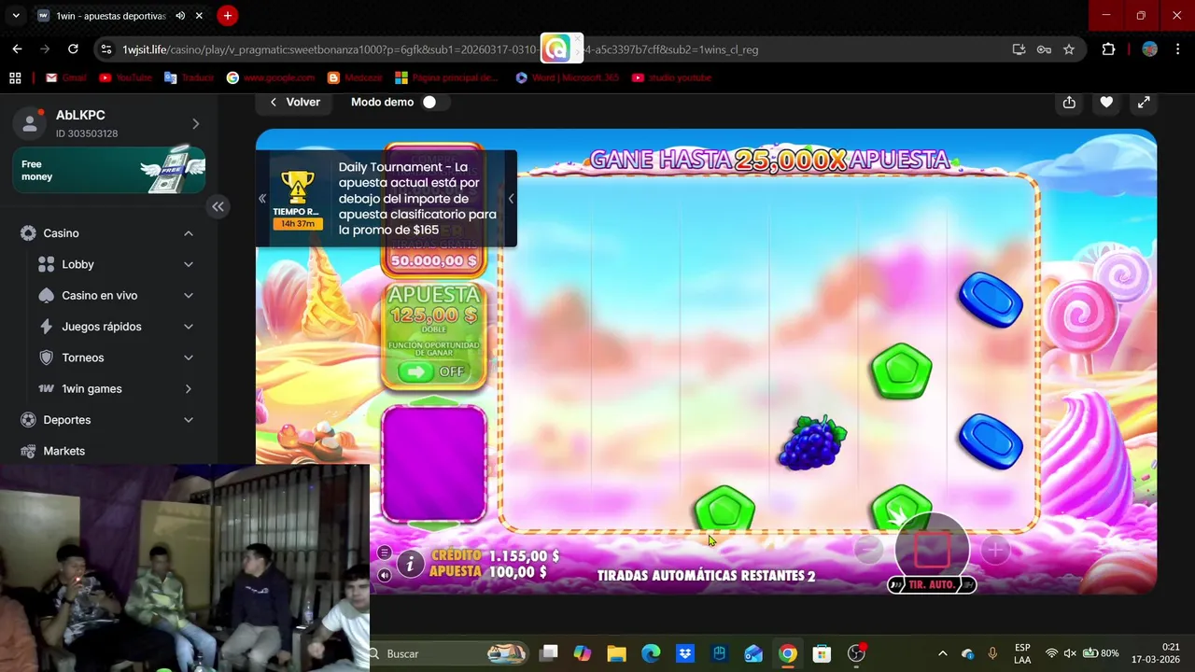The image size is (1195, 672).
Task: Click the site info icon in address bar
Action: (x=106, y=49)
